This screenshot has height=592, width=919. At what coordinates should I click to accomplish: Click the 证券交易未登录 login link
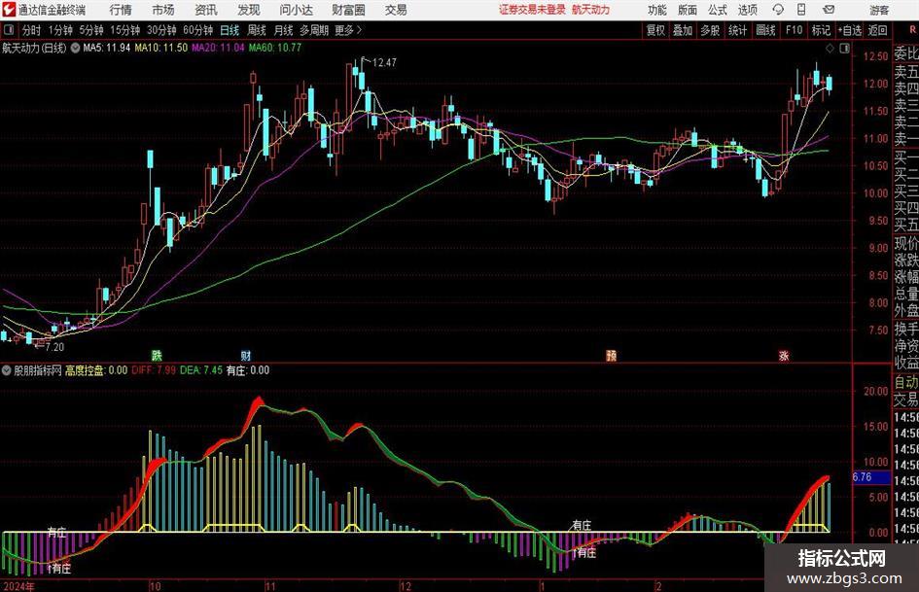[x=532, y=10]
